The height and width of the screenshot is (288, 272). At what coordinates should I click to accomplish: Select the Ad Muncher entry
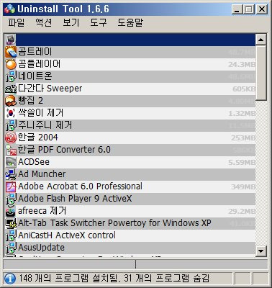[x=130, y=174]
